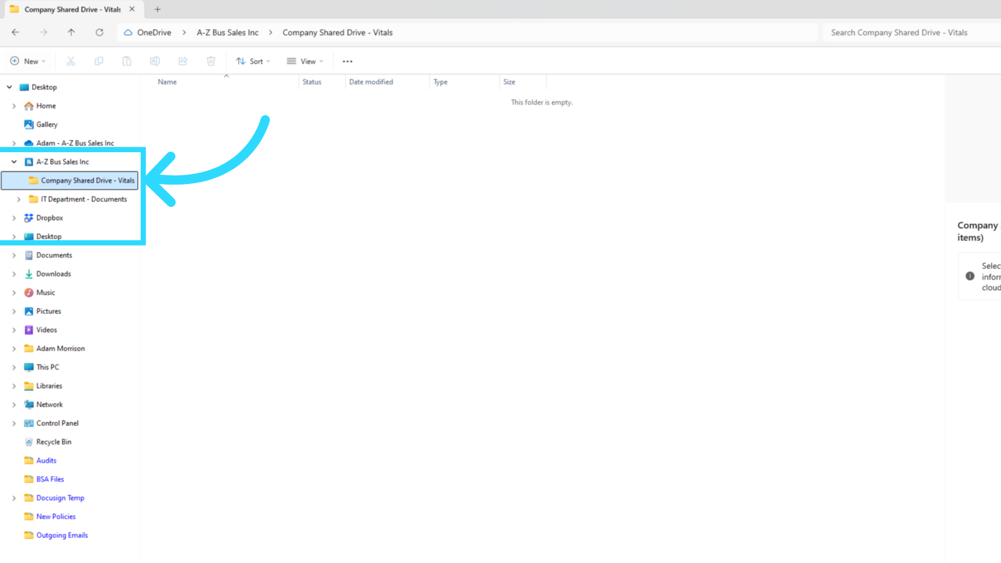1001x563 pixels.
Task: Sort by the Size column header
Action: pos(509,82)
